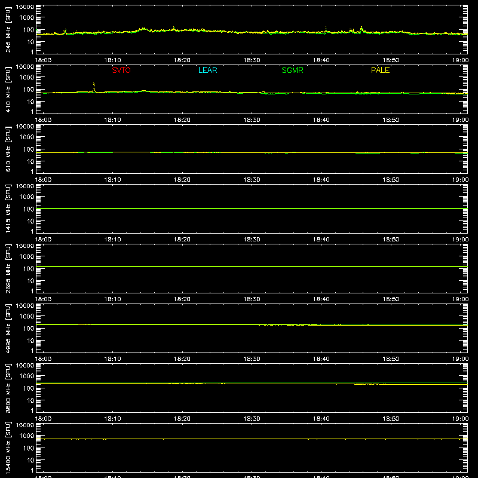Viewport: 478px width, 478px height.
Task: Select the 245 MHz [SFU] axis title
Action: [x=8, y=29]
